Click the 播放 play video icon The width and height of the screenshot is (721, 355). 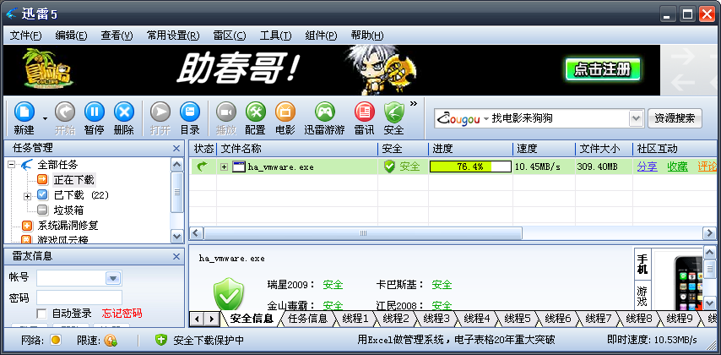point(225,112)
